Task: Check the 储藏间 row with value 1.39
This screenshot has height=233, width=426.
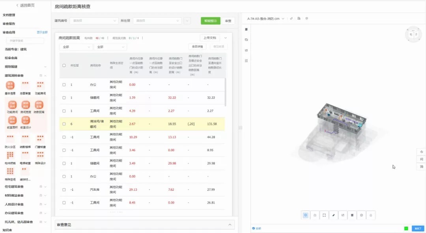Action: coord(64,98)
